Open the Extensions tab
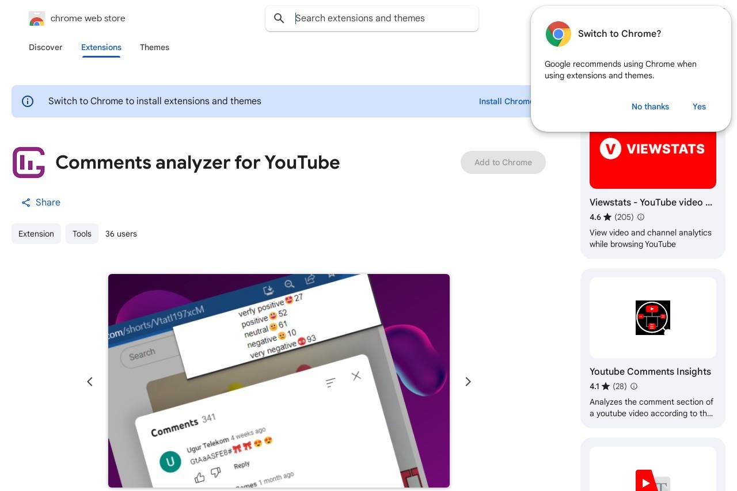This screenshot has width=737, height=491. point(101,47)
